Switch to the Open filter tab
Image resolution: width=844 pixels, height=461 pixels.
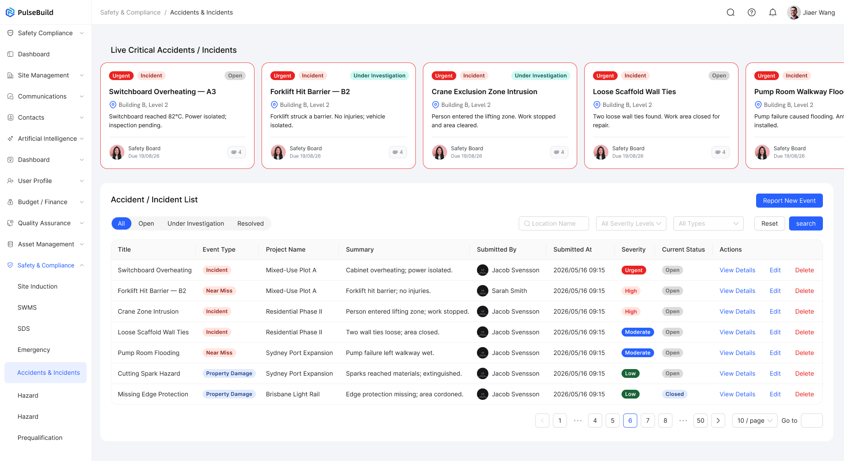click(x=146, y=223)
